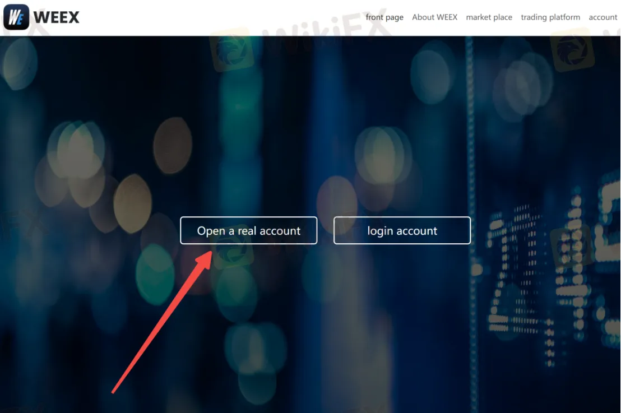This screenshot has width=621, height=413.
Task: Click the orange bokeh light circle
Action: 172,145
